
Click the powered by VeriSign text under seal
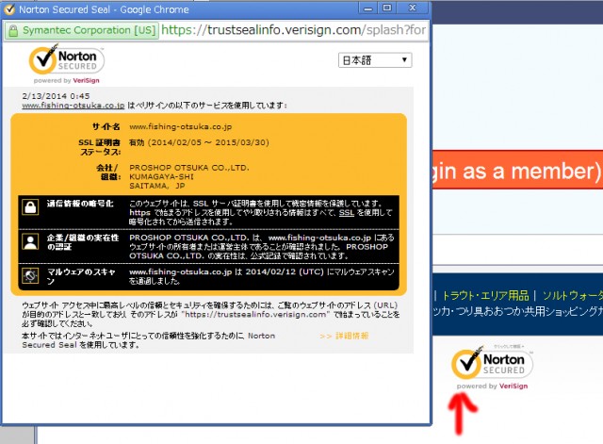click(x=489, y=386)
